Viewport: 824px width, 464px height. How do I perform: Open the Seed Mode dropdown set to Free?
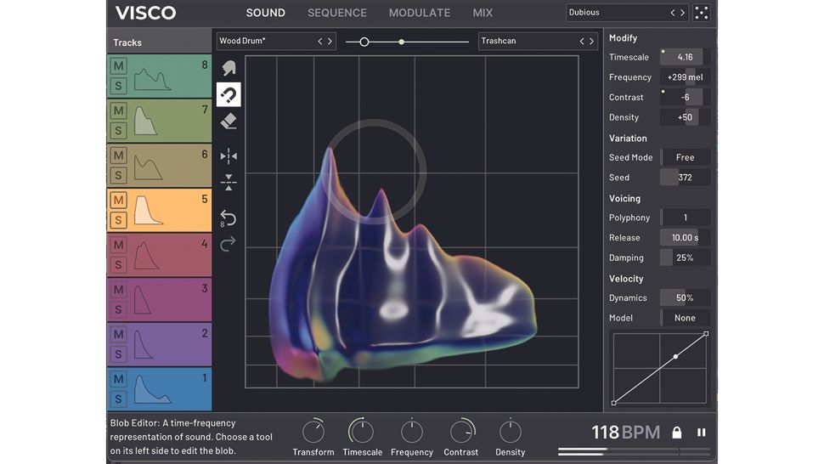(x=685, y=157)
